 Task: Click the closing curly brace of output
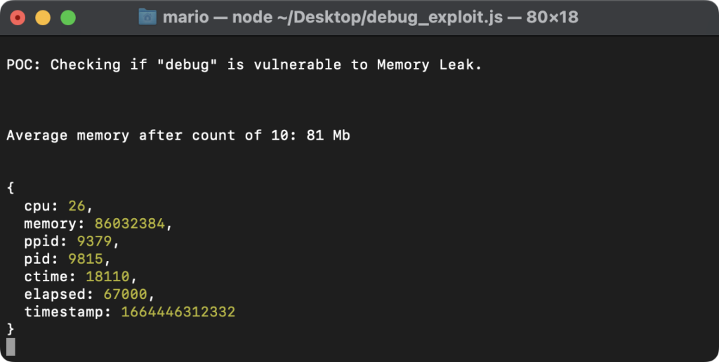[x=11, y=329]
